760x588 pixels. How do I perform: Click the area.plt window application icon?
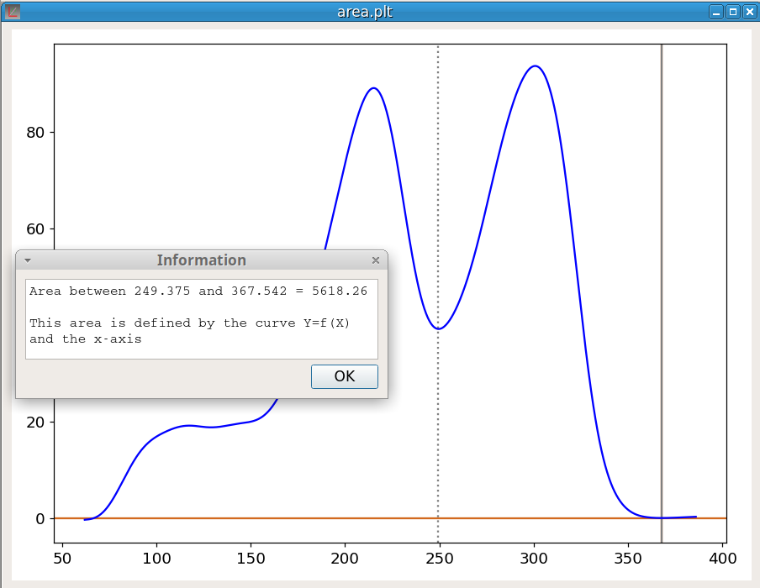[x=13, y=11]
